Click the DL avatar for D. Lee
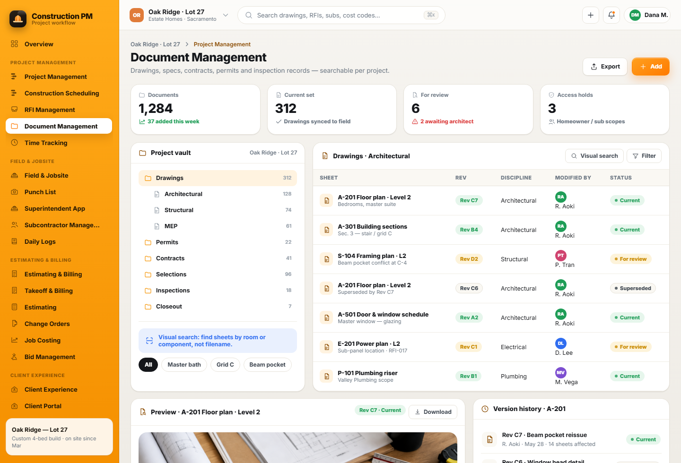Screen dimensions: 681x463 560,343
